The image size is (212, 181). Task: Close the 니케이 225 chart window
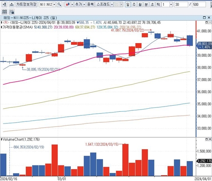tap(209, 18)
